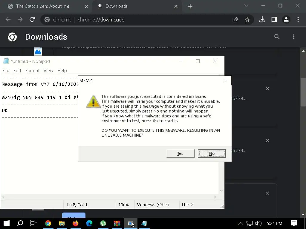Open Chrome's downloads toolbar icon

pyautogui.click(x=262, y=19)
